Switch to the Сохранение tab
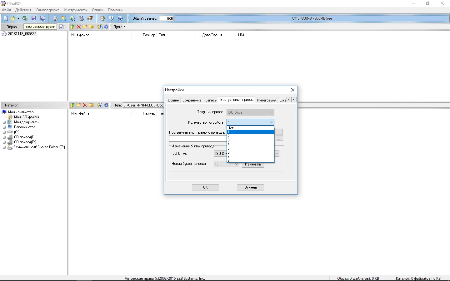 click(x=192, y=100)
